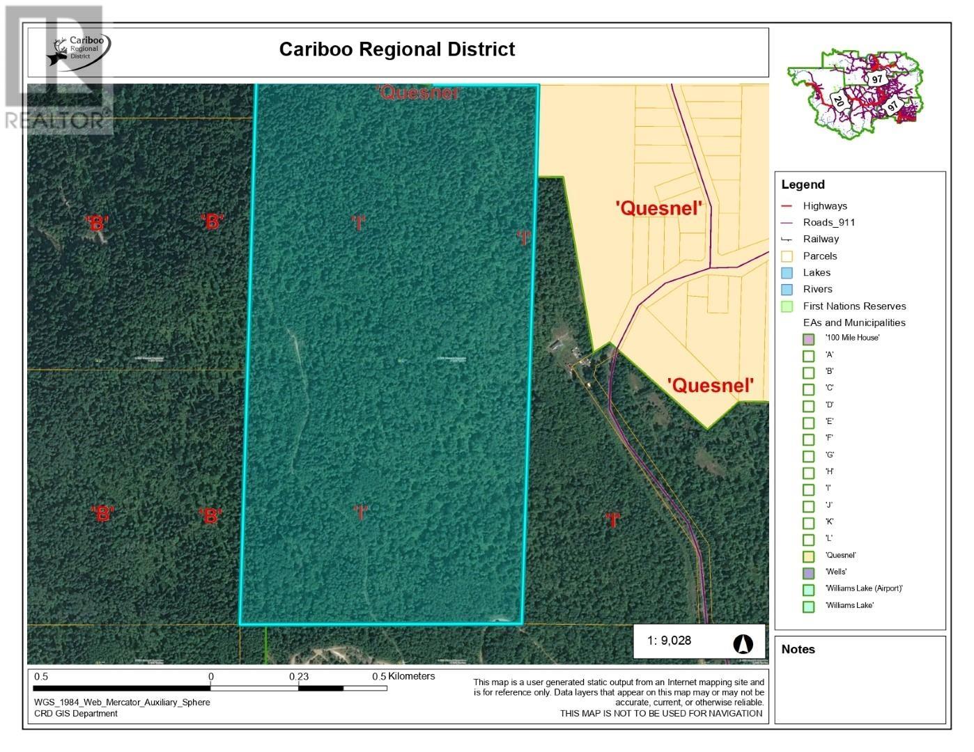The height and width of the screenshot is (752, 974).
Task: Click the EAs and Municipalities legend heading
Action: [x=853, y=323]
